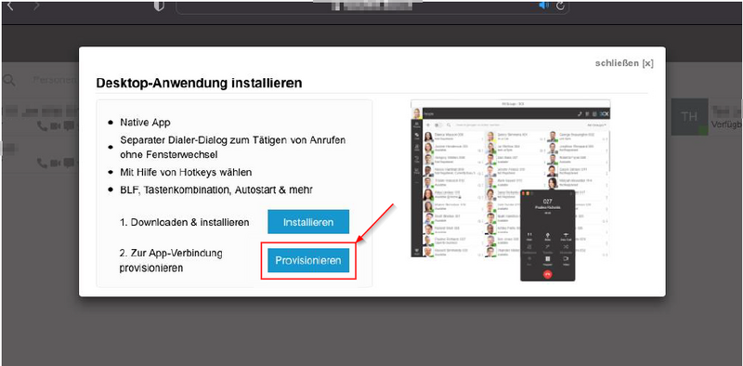The height and width of the screenshot is (366, 743).
Task: Click the blue Provisionieren button
Action: [x=308, y=260]
